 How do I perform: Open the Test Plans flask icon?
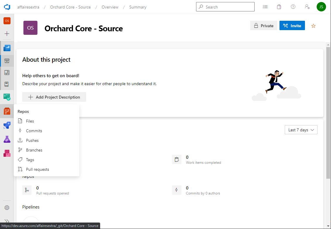coord(7,139)
